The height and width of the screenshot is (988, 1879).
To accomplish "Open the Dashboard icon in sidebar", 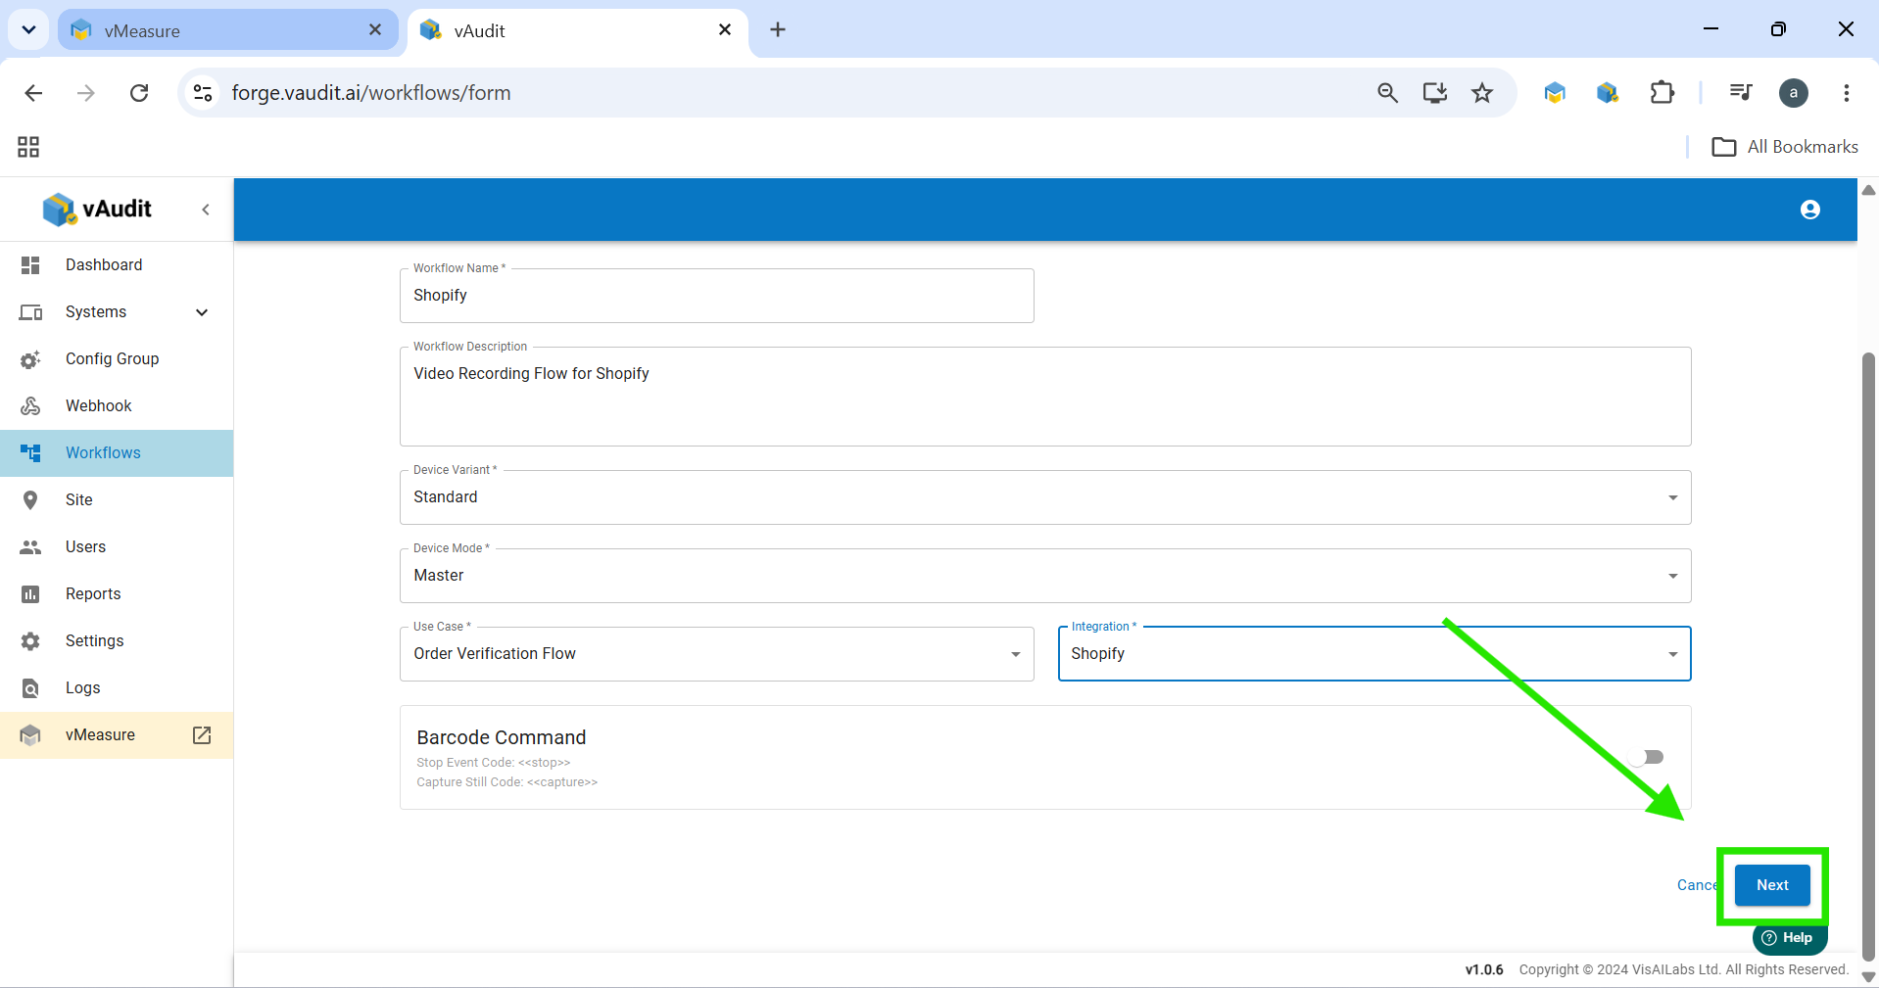I will click(x=30, y=265).
